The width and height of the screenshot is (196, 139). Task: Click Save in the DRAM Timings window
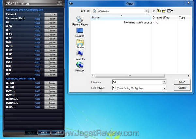(44, 133)
